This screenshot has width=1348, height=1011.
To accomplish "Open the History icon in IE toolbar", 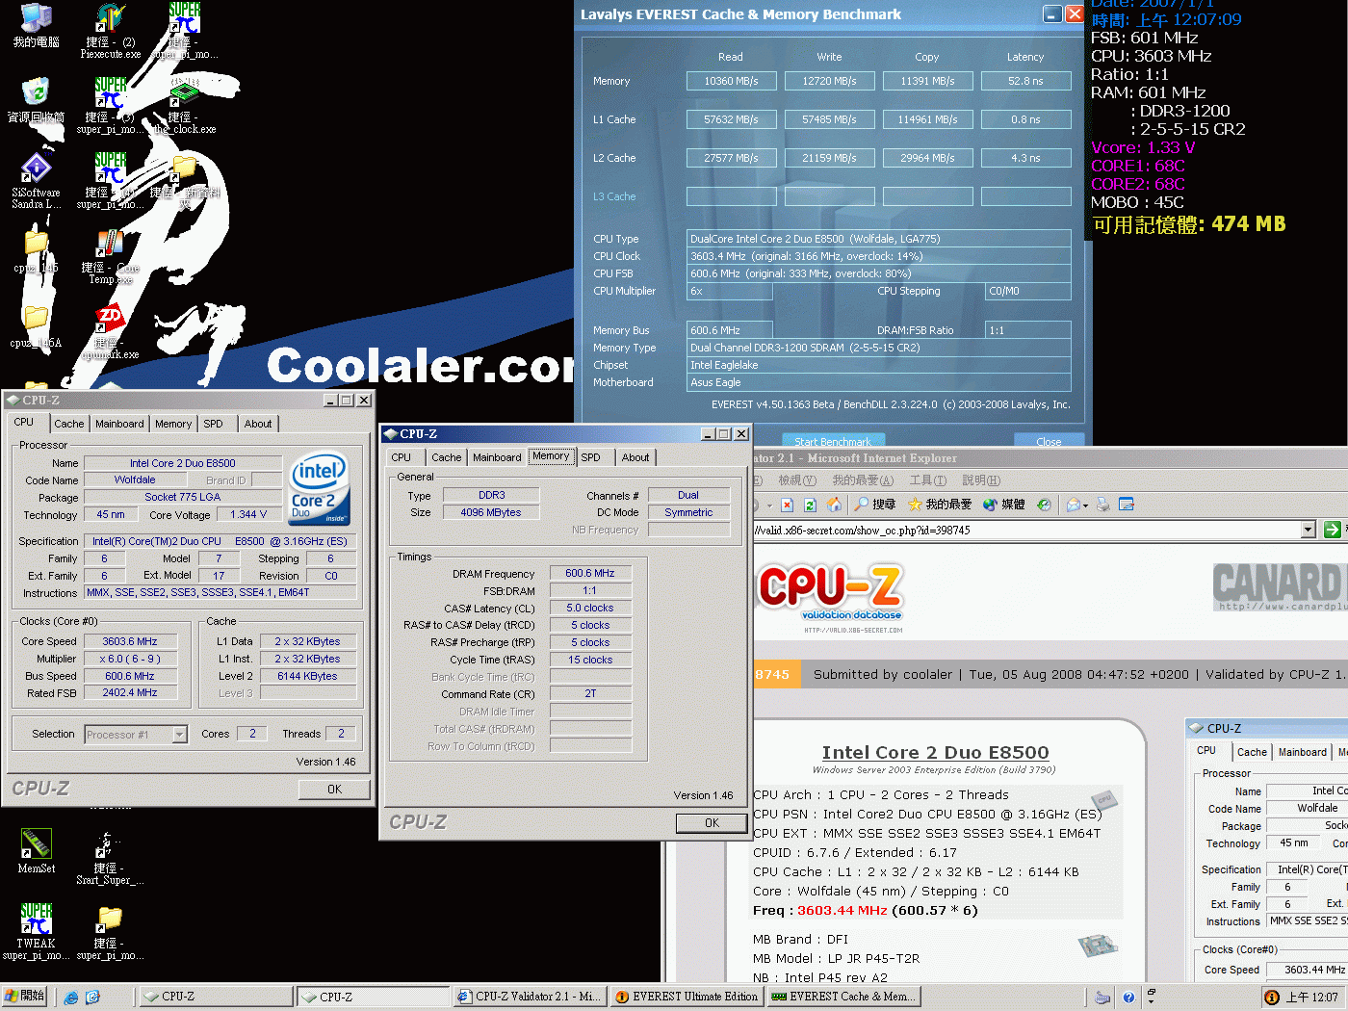I will 1044,505.
